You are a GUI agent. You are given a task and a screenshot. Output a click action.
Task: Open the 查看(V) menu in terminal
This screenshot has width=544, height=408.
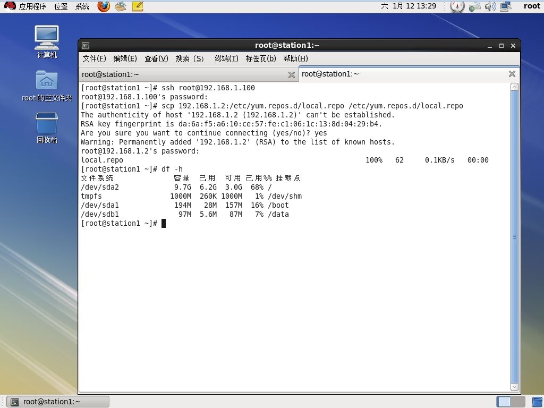(156, 58)
